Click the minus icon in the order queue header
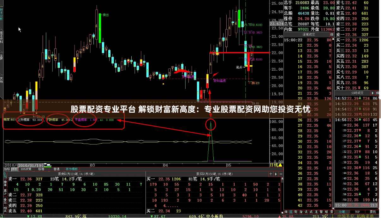The height and width of the screenshot is (218, 381). coord(281,174)
